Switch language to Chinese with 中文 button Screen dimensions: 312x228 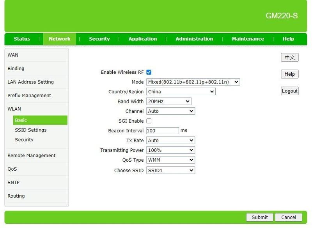click(289, 57)
